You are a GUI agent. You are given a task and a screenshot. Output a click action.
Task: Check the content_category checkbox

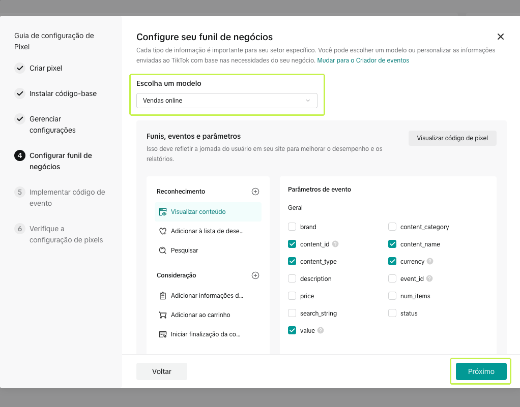392,227
